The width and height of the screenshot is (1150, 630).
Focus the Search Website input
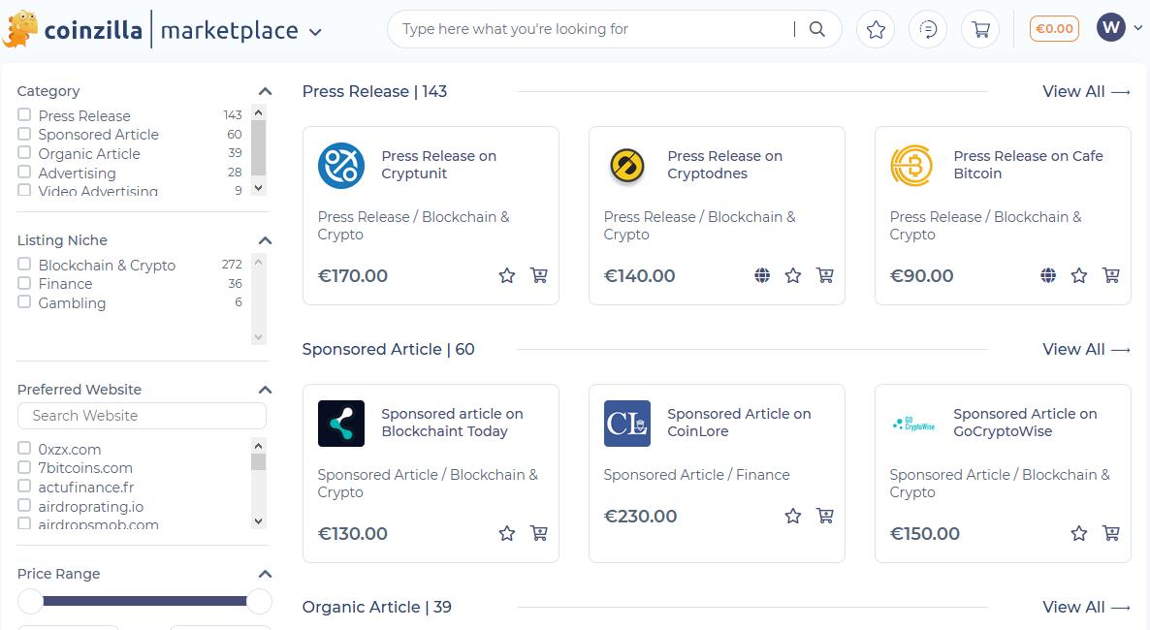pos(142,416)
